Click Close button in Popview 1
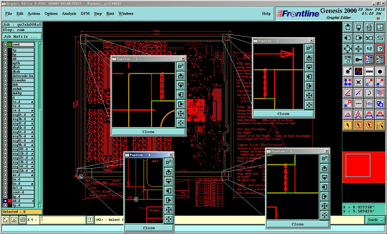Image resolution: width=387 pixels, height=234 pixels. coord(148,132)
